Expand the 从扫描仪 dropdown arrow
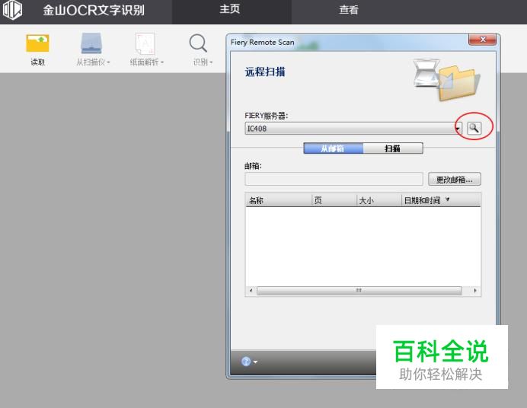Image resolution: width=527 pixels, height=408 pixels. (109, 62)
